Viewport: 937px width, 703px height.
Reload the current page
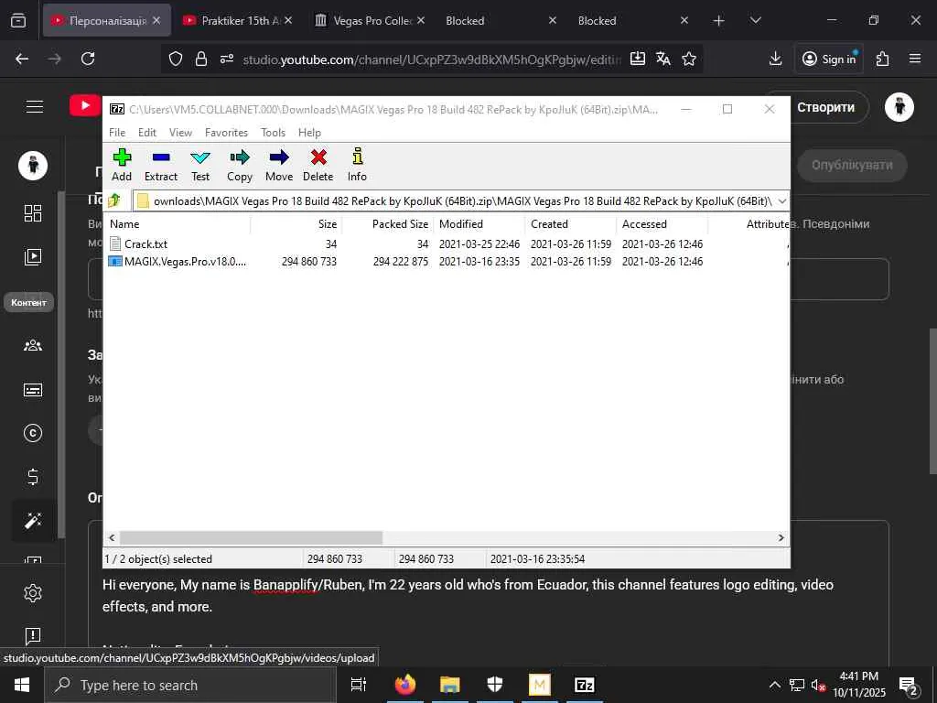click(88, 59)
